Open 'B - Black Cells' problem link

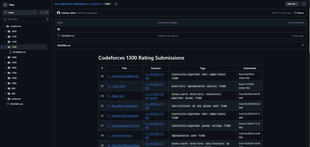pos(116,96)
